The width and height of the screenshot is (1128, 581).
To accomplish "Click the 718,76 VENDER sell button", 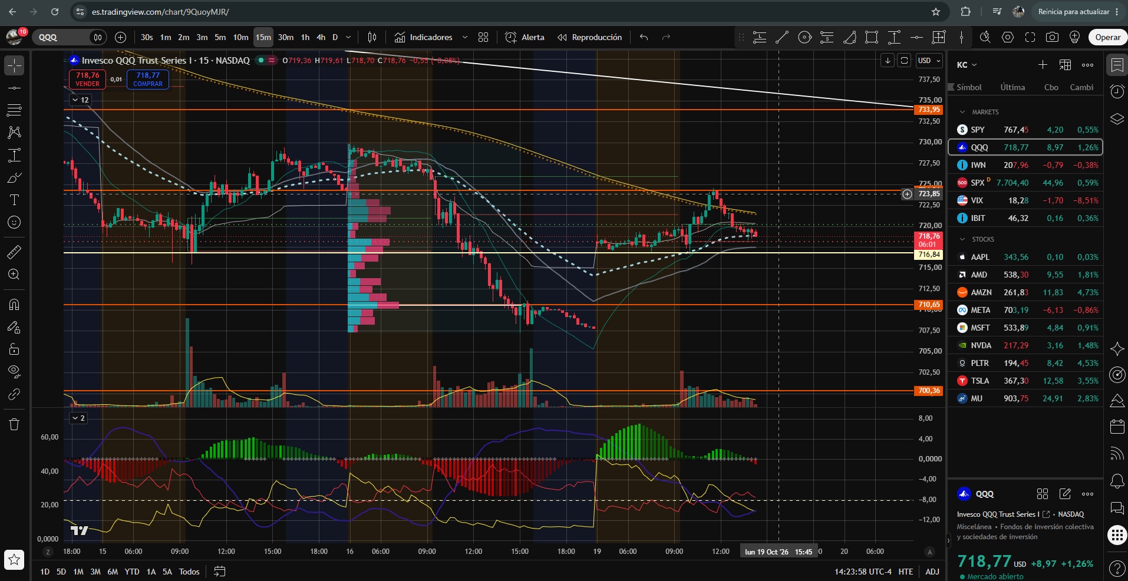I will pyautogui.click(x=87, y=79).
